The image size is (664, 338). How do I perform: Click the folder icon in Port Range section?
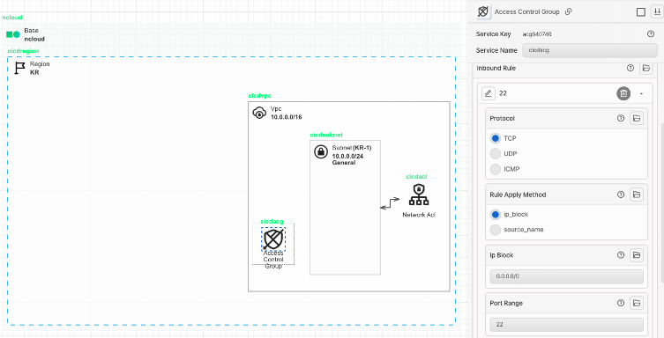(637, 303)
